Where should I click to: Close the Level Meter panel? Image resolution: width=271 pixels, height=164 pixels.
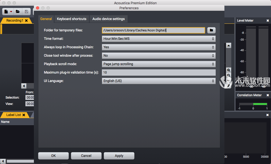tap(268, 21)
